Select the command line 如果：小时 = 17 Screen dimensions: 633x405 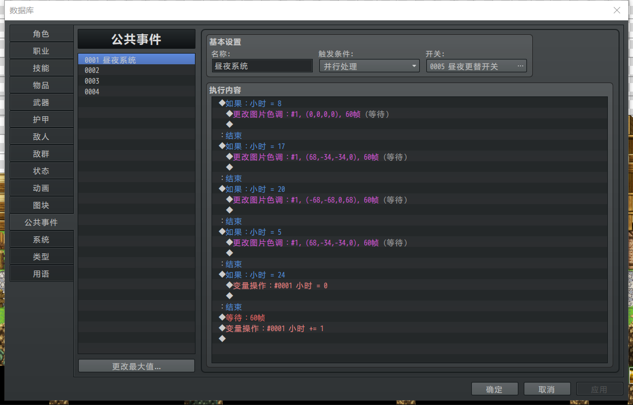[x=410, y=146]
